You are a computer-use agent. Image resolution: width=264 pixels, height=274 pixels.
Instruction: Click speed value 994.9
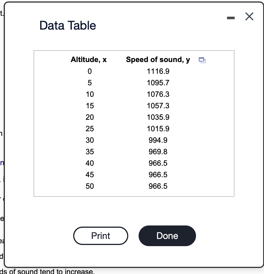coord(158,140)
